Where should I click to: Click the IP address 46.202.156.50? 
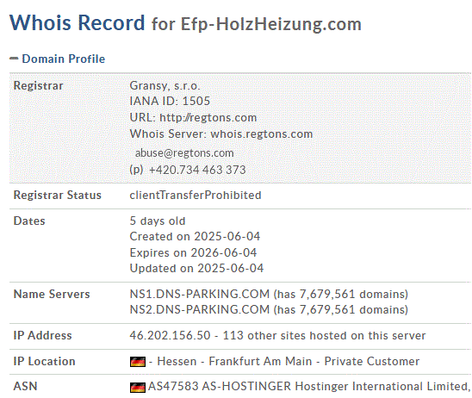pos(170,335)
